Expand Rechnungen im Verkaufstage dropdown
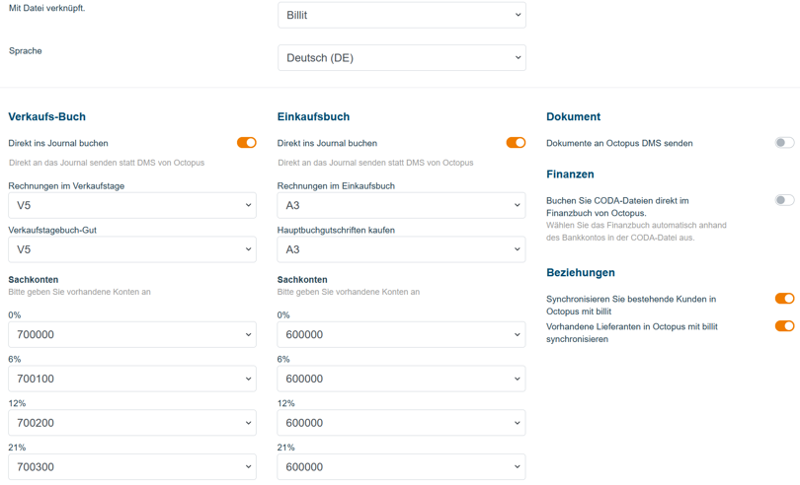 tap(132, 205)
